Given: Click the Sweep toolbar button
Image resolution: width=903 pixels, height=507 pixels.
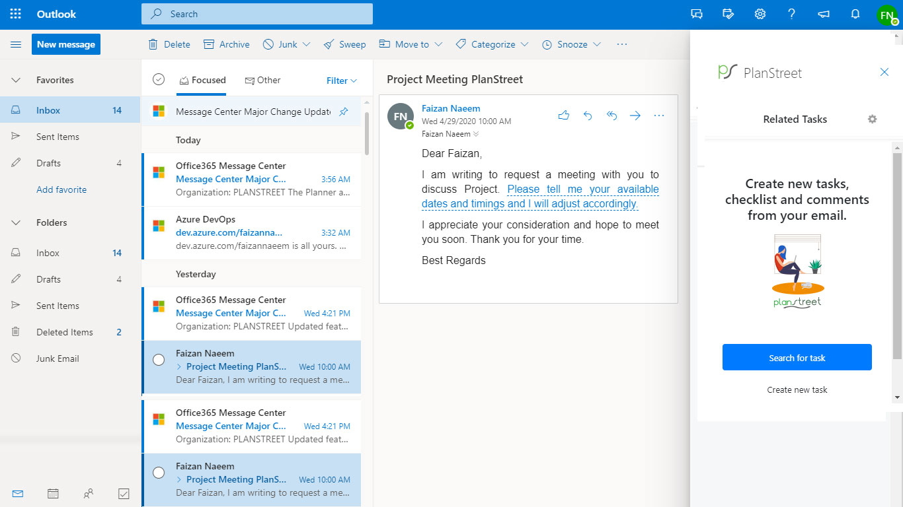Looking at the screenshot, I should (344, 44).
